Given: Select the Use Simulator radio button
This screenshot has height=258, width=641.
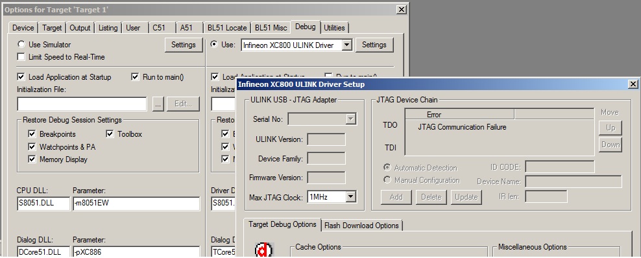Looking at the screenshot, I should click(x=21, y=45).
